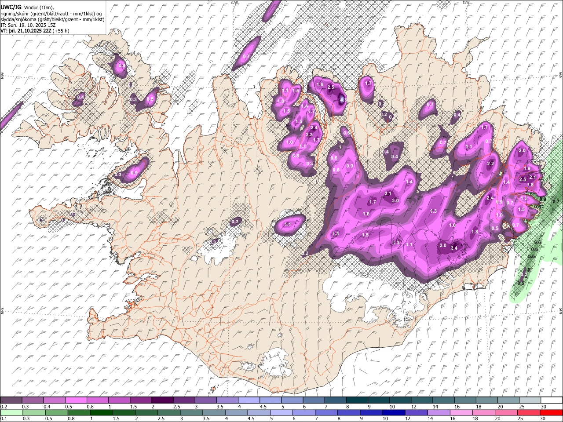Select the bright red swatch ending the lower legend
This screenshot has height=422, width=563.
click(551, 412)
